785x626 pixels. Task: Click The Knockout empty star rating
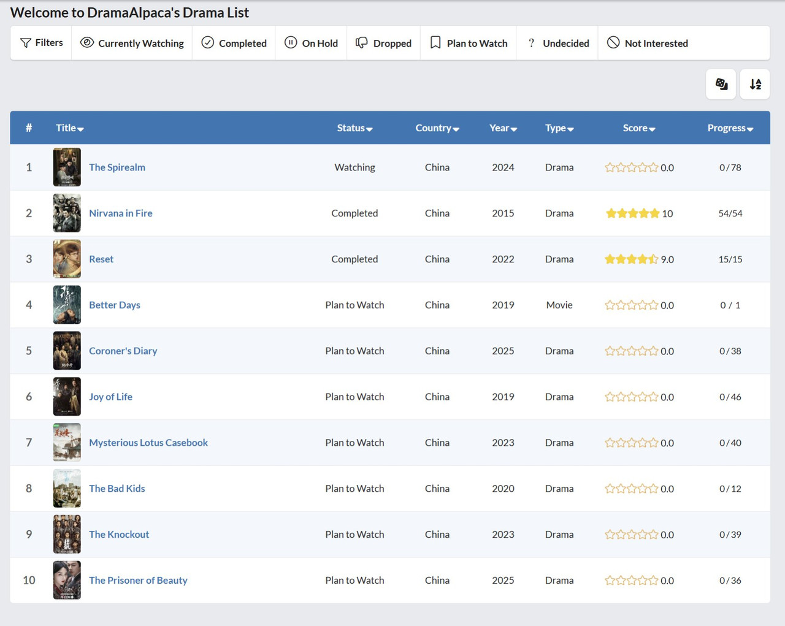(x=632, y=535)
